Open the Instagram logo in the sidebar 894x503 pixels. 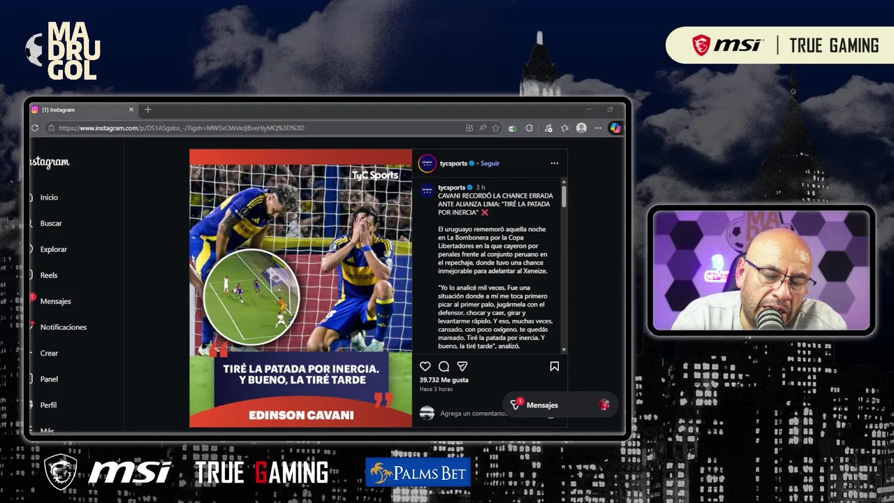[x=50, y=162]
